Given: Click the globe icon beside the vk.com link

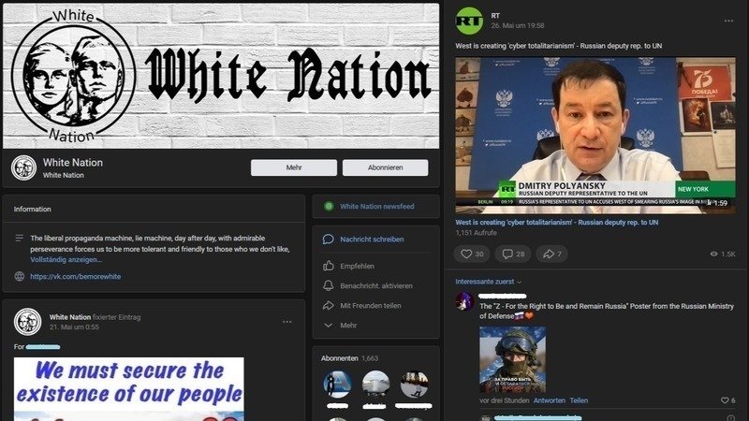Looking at the screenshot, I should click(x=20, y=277).
